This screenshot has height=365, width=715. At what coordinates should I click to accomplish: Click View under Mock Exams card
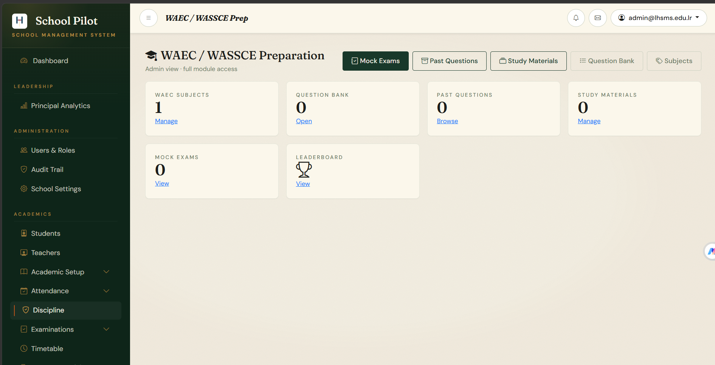click(x=162, y=183)
